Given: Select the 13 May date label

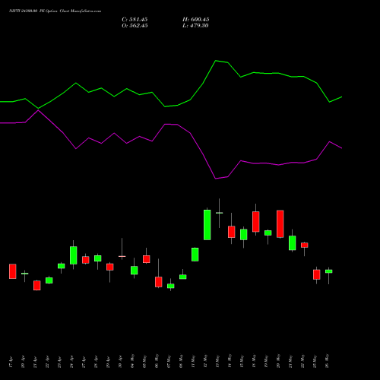Looking at the screenshot, I should pyautogui.click(x=217, y=361).
